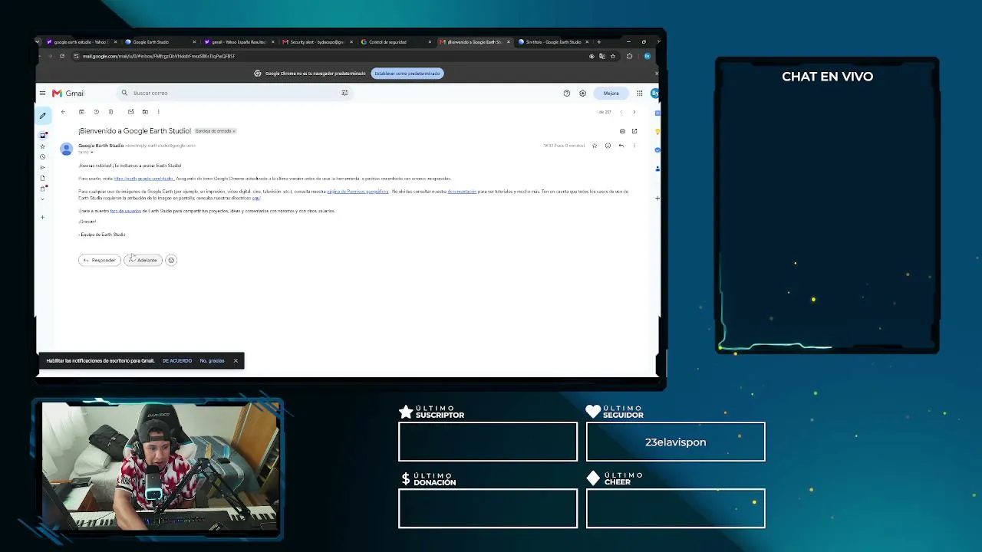982x552 pixels.
Task: Dismiss the notifications prompt with X
Action: [236, 360]
